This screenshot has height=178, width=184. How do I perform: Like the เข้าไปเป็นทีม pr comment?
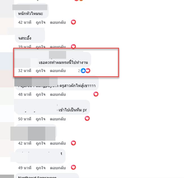coord(41,119)
